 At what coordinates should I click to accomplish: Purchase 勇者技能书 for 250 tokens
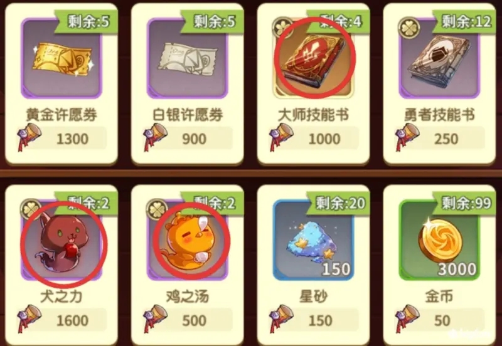440,139
